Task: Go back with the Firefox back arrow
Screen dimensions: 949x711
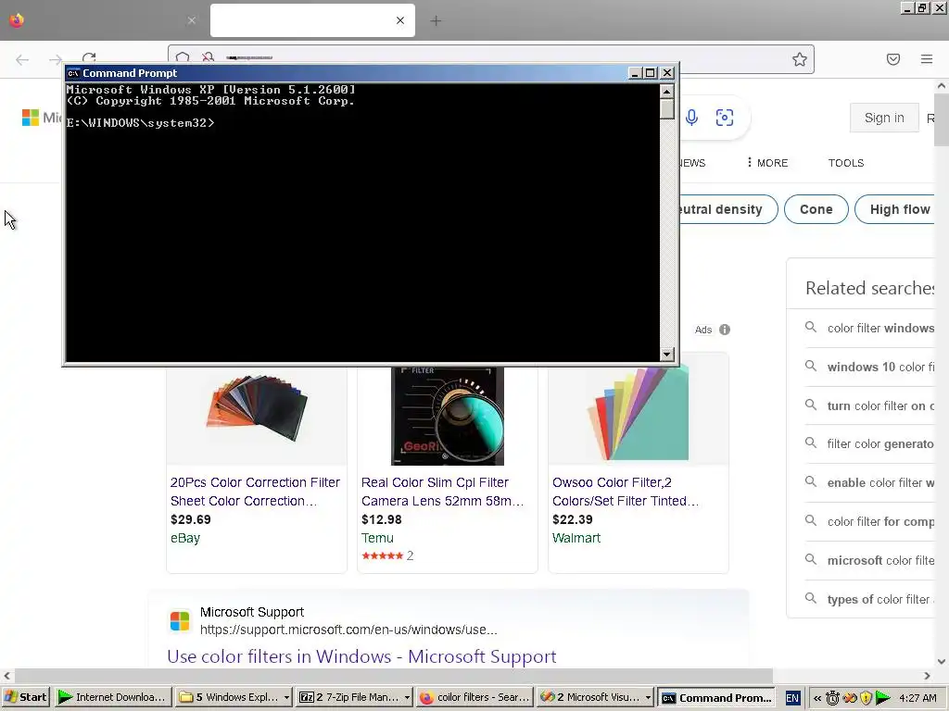Action: pos(22,59)
